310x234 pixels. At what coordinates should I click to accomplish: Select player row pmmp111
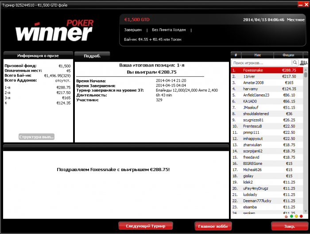click(267, 133)
